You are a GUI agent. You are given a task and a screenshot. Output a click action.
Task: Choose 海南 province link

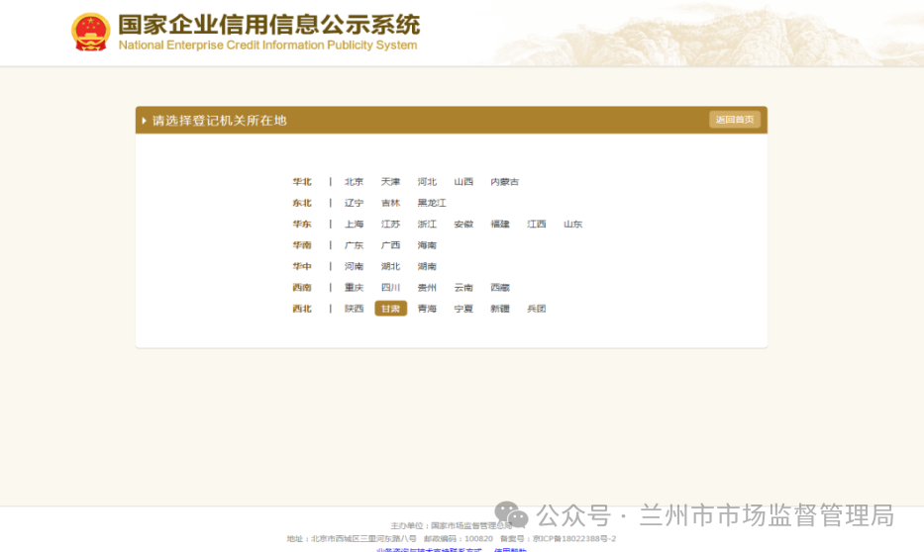point(427,245)
